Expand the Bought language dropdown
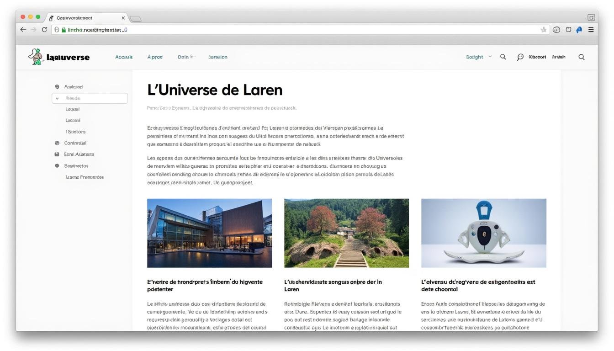Viewport: 614px width, 351px height. pos(478,57)
